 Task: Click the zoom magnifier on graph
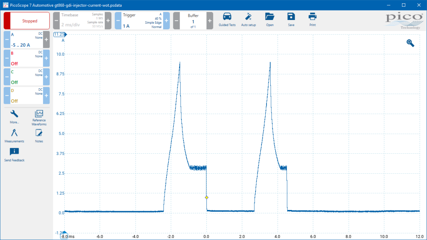coord(410,43)
